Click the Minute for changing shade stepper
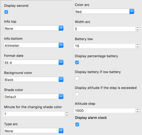Screen dimensions: 142x135 [x=67, y=114]
